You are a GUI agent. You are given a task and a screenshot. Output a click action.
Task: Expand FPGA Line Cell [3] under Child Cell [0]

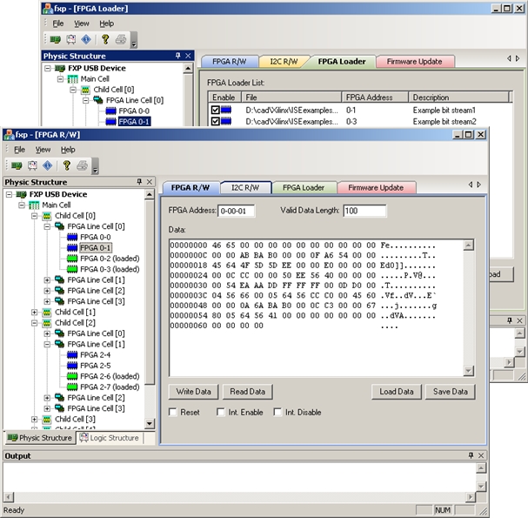(x=47, y=301)
